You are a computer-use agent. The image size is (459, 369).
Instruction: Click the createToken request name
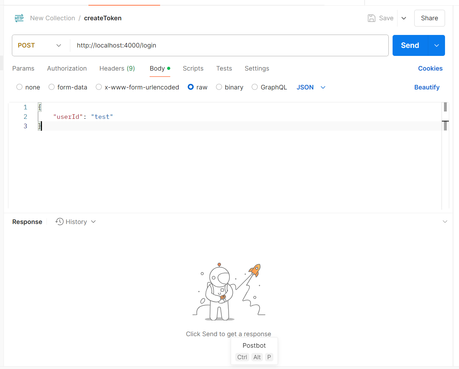(103, 18)
